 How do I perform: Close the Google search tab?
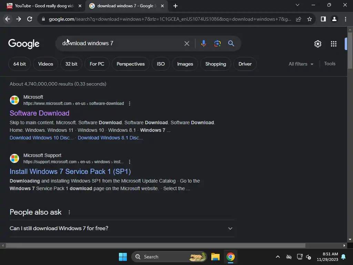coord(162,6)
